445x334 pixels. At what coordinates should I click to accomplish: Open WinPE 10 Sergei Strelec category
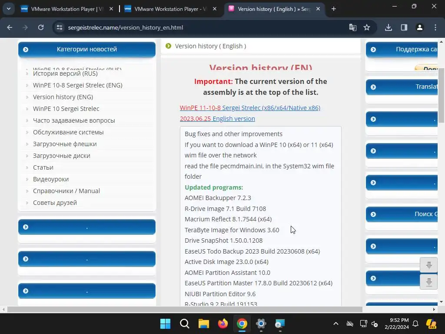click(66, 109)
